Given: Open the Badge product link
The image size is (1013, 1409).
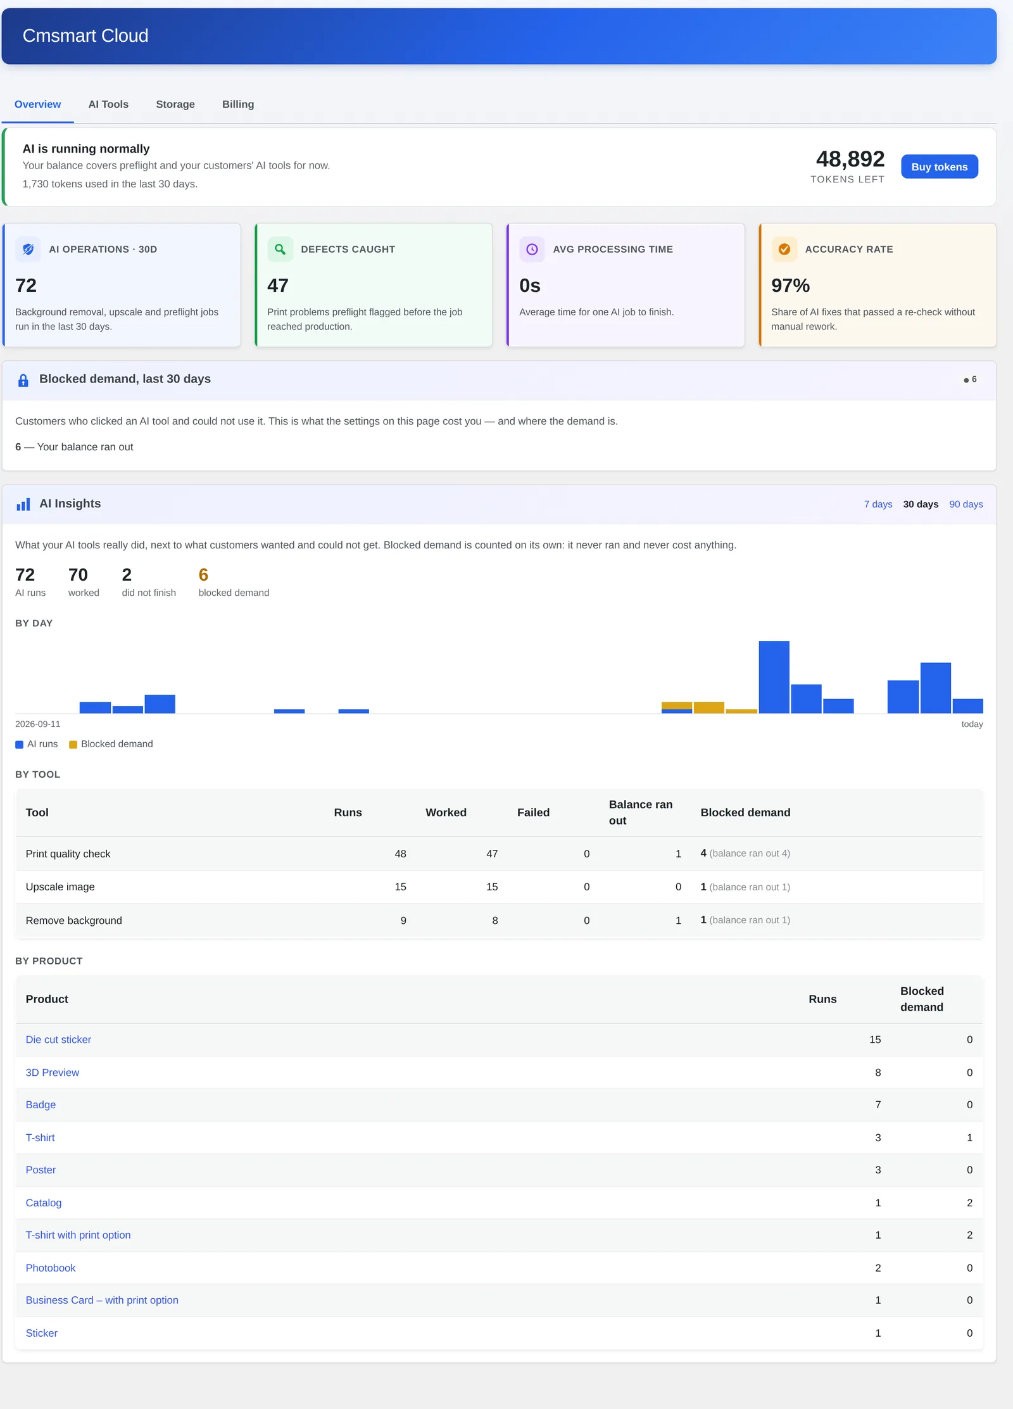Looking at the screenshot, I should 41,1105.
